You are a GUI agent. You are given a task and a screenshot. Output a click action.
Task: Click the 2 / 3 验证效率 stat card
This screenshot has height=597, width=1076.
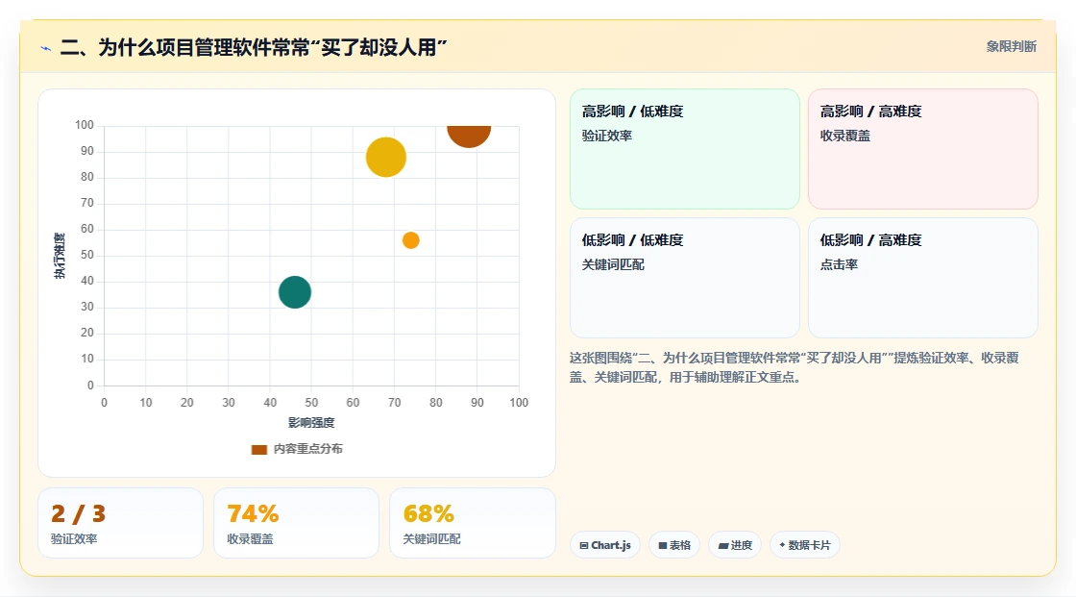[121, 523]
